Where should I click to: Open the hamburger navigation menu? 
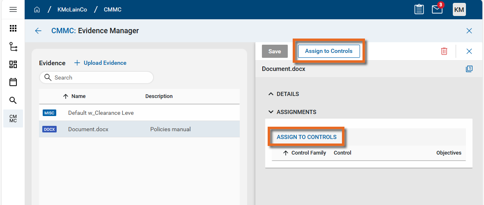(13, 9)
